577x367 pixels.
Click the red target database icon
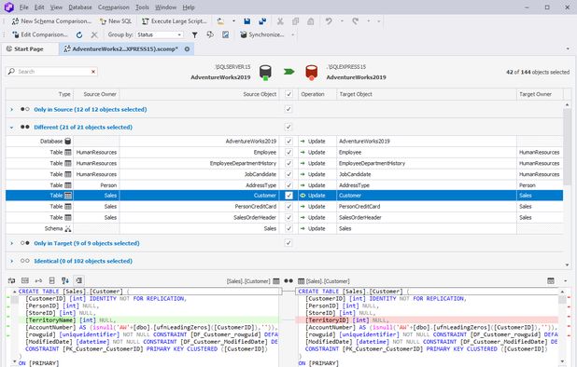[311, 72]
